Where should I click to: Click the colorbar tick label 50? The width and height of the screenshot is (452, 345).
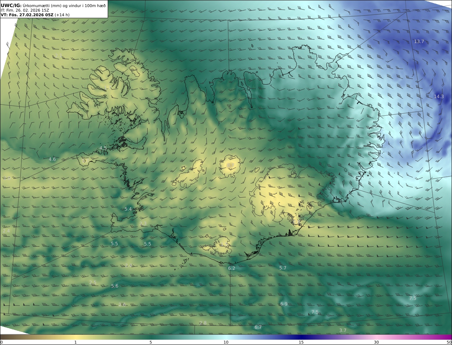pyautogui.click(x=449, y=342)
